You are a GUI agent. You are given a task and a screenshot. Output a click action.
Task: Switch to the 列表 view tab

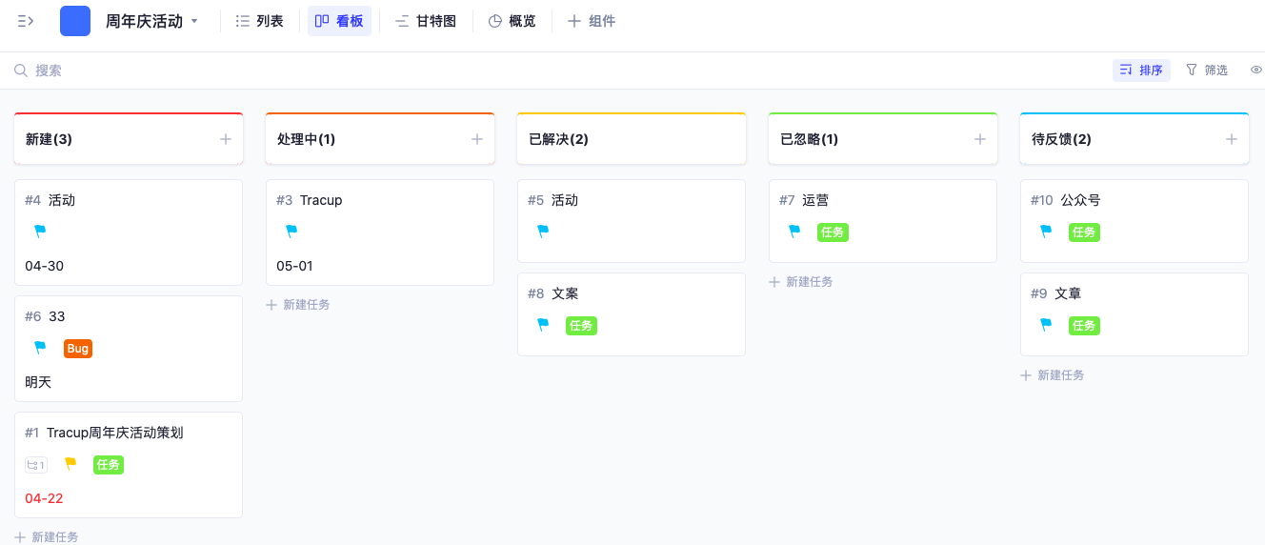coord(259,21)
